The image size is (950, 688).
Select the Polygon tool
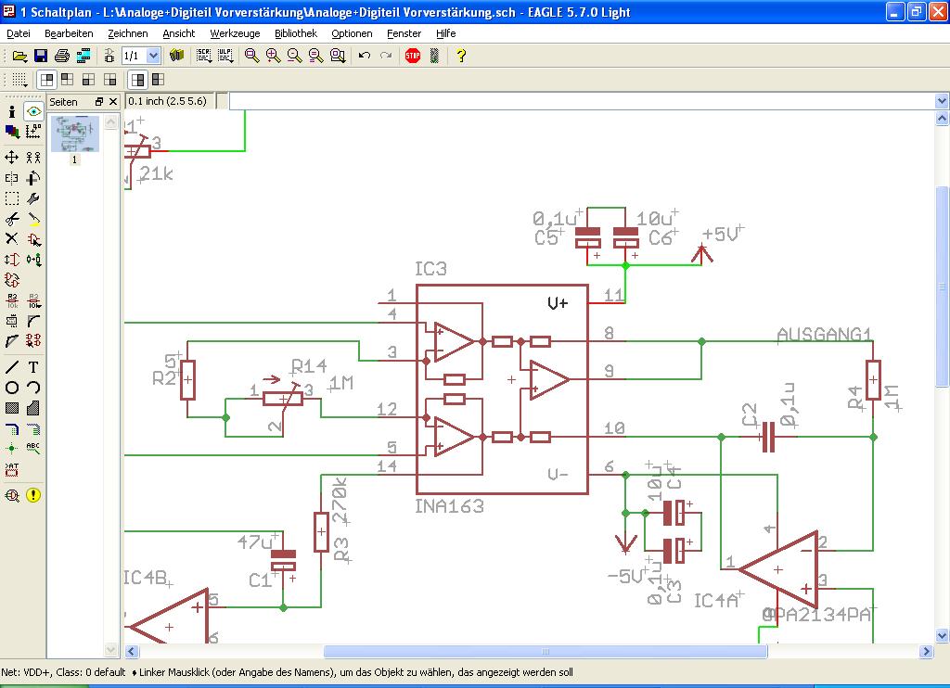pyautogui.click(x=33, y=408)
